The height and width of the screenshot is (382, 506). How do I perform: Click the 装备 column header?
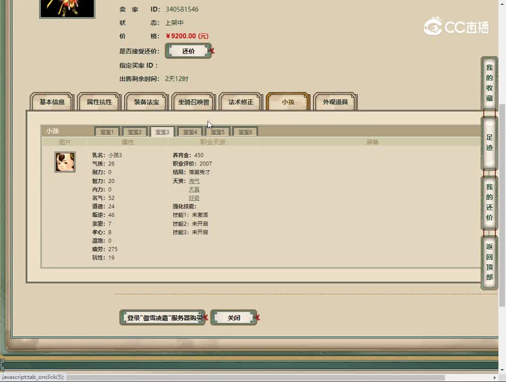[x=372, y=142]
